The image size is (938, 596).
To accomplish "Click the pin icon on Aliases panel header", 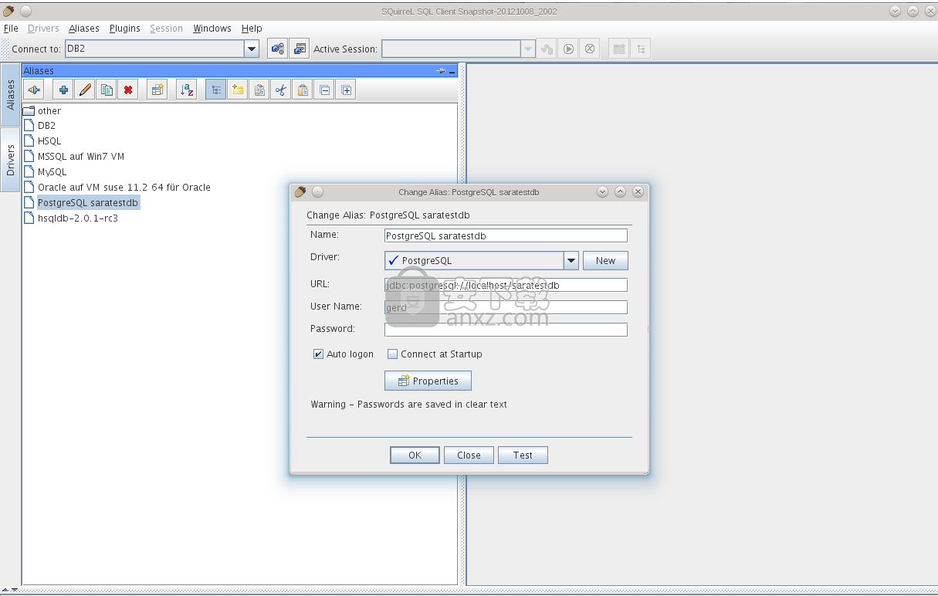I will point(441,70).
